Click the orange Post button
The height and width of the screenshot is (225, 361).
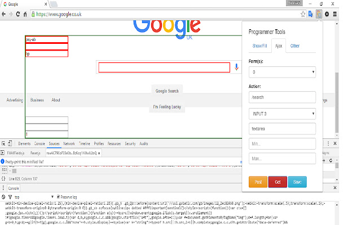click(x=258, y=182)
